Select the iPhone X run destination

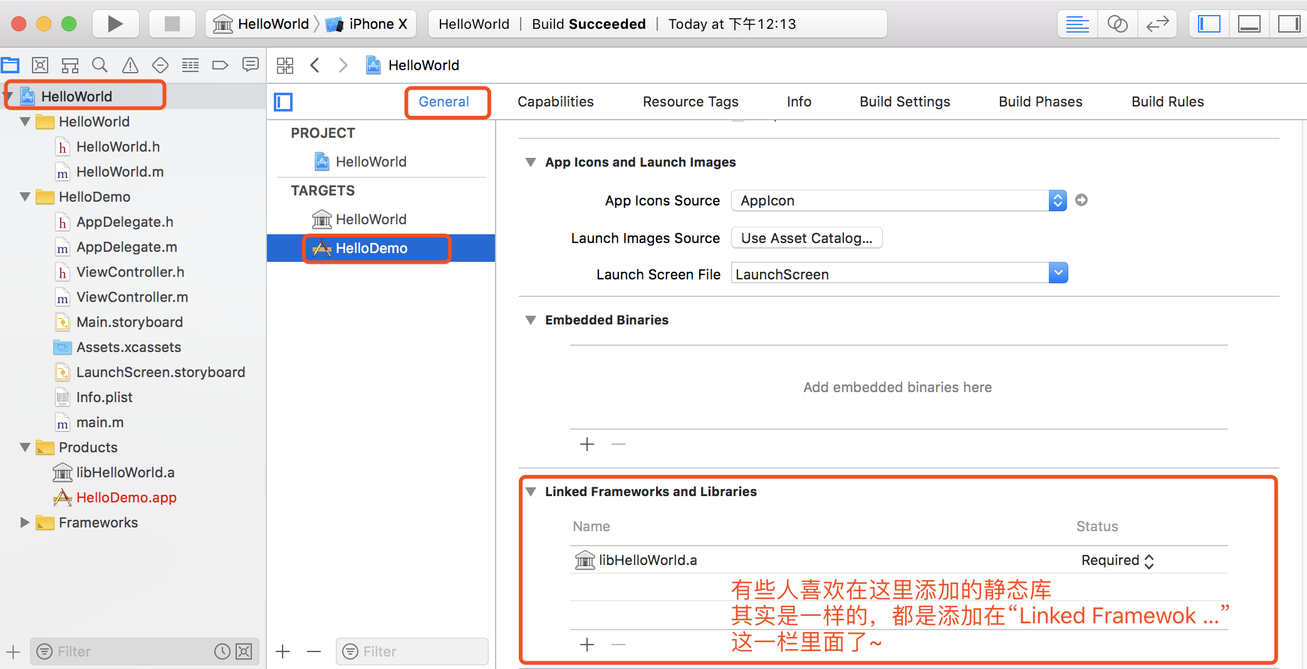pos(367,24)
